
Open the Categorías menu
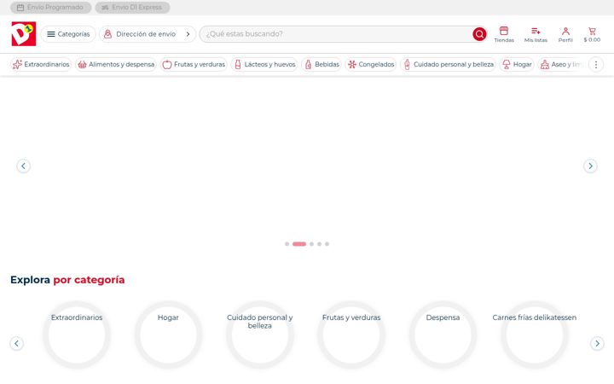[68, 34]
